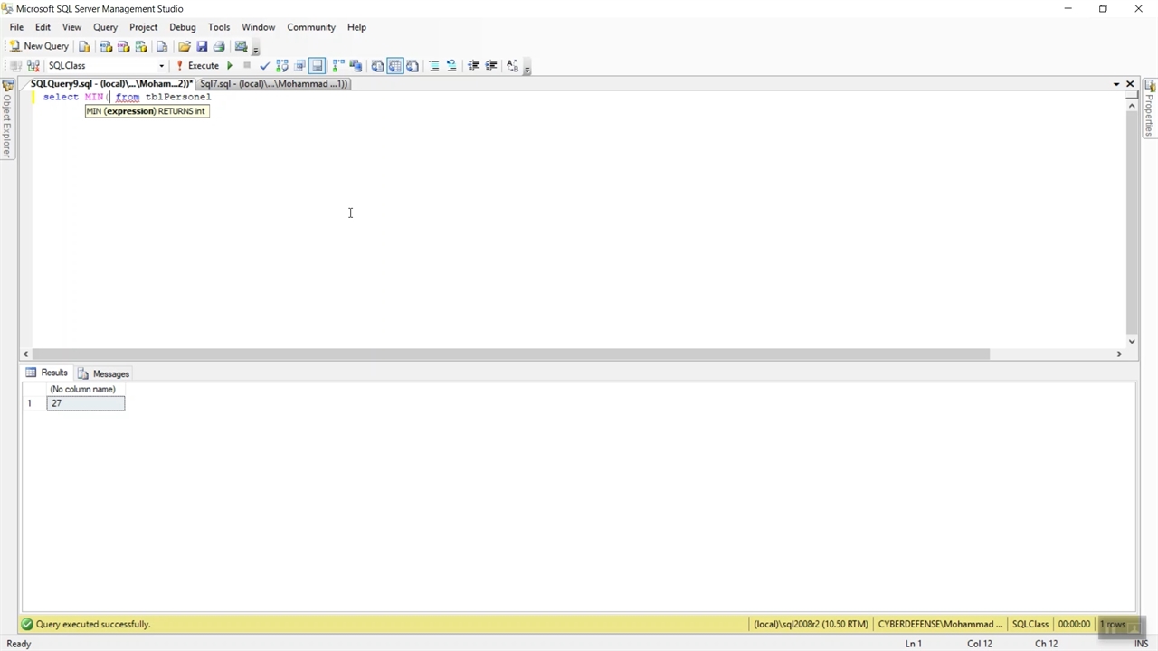Viewport: 1158px width, 651px height.
Task: Execute the current SQL query
Action: (x=197, y=66)
